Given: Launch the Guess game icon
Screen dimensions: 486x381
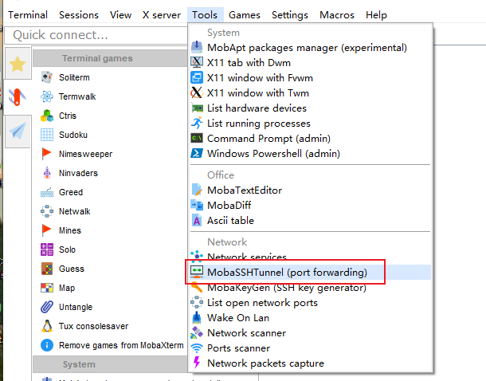Looking at the screenshot, I should tap(47, 269).
